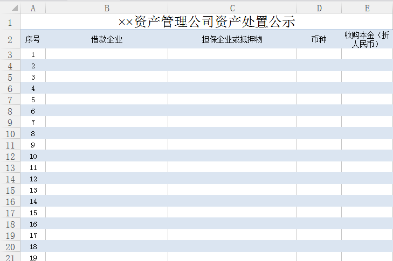This screenshot has height=261, width=393.
Task: Select row 1 header
Action: pyautogui.click(x=10, y=22)
